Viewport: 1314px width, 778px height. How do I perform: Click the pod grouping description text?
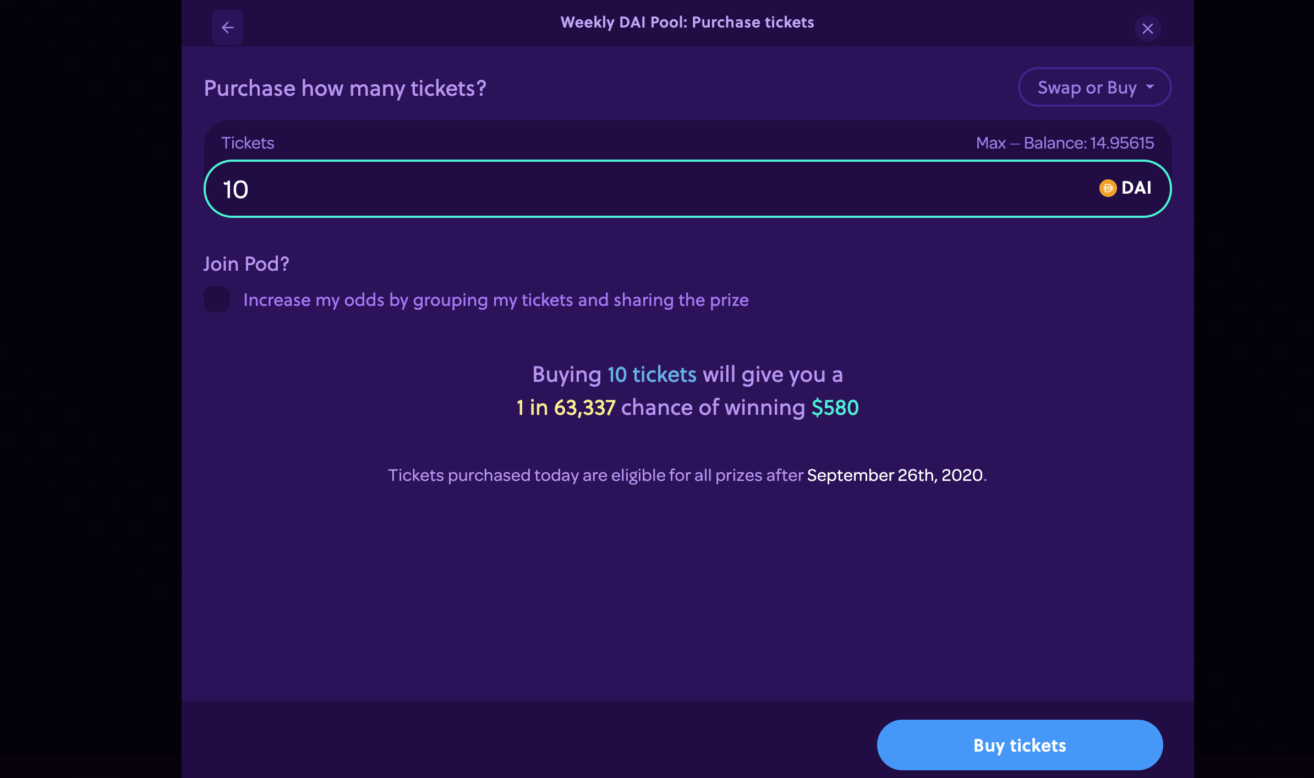tap(496, 300)
